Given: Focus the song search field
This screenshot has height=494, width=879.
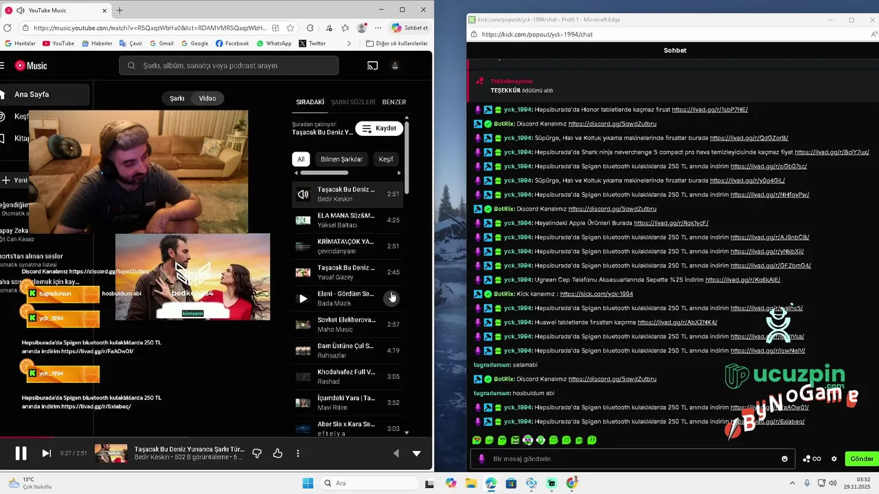Looking at the screenshot, I should point(229,66).
